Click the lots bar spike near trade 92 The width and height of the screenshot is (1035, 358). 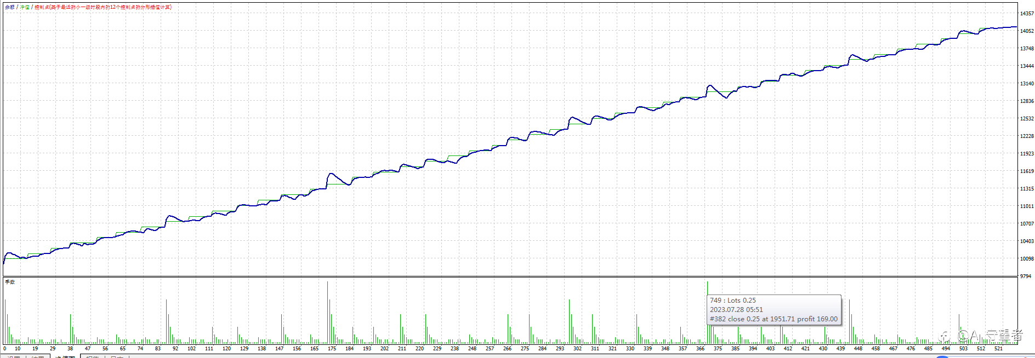point(167,322)
